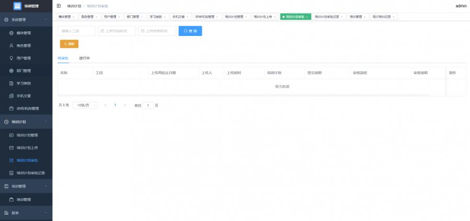Open 用户管理 in the sidebar
Image resolution: width=470 pixels, height=221 pixels.
click(24, 58)
